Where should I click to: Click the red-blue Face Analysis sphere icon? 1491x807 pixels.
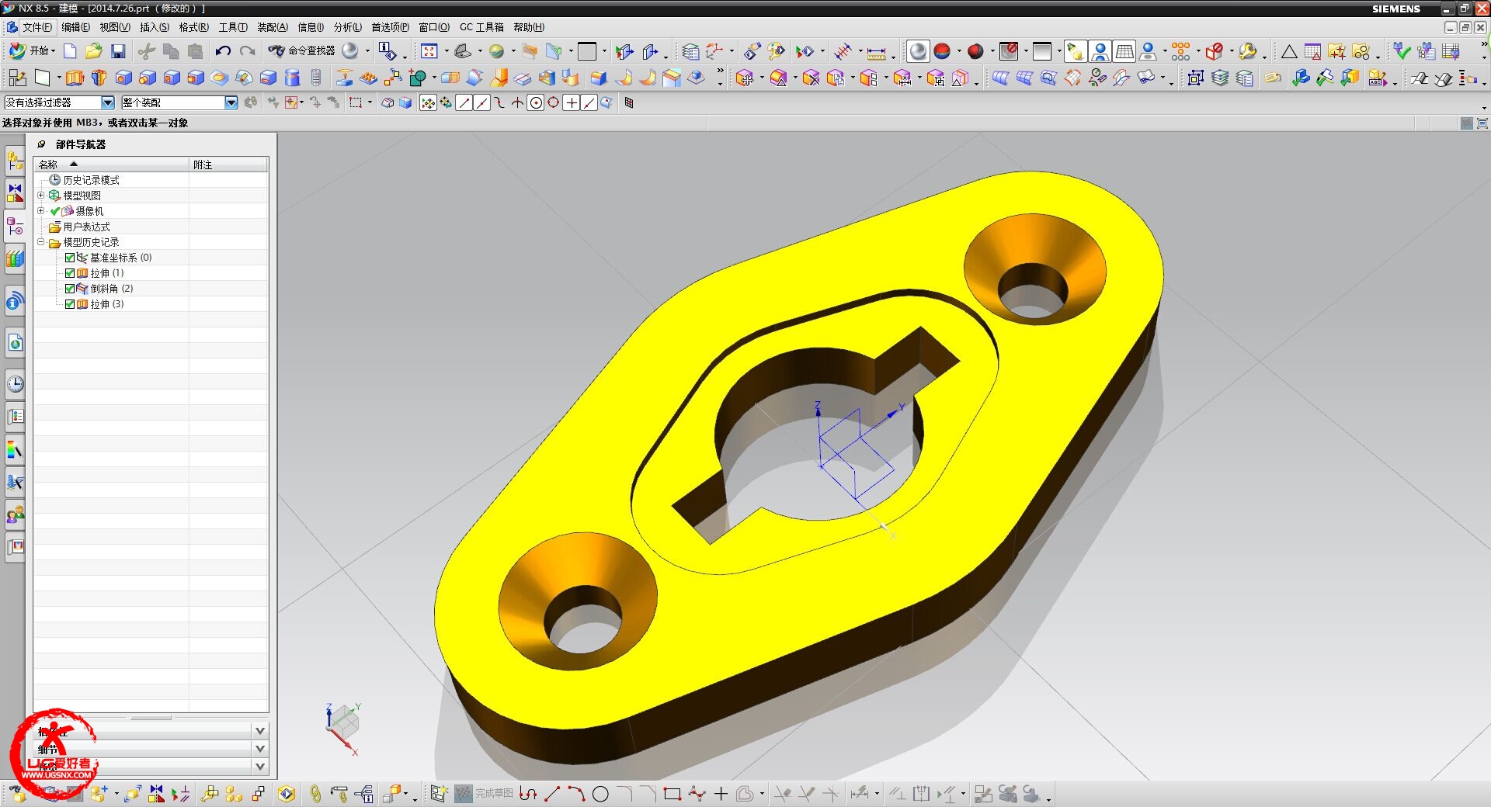tap(942, 51)
